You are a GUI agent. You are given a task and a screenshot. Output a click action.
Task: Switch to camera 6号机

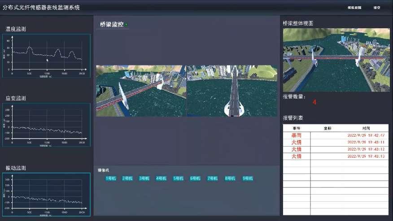click(196, 178)
